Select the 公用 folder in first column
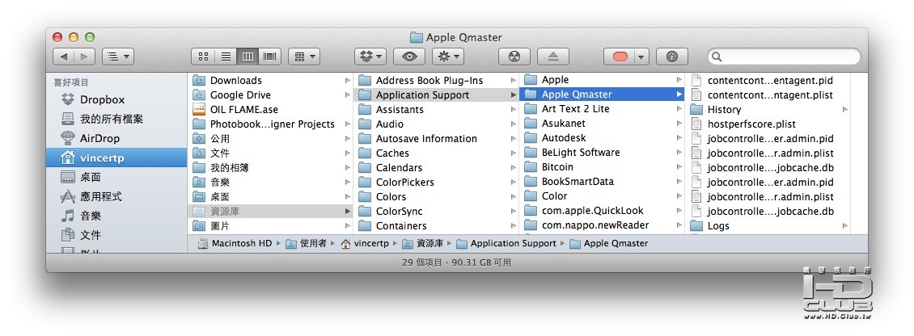Image resolution: width=914 pixels, height=336 pixels. click(270, 139)
